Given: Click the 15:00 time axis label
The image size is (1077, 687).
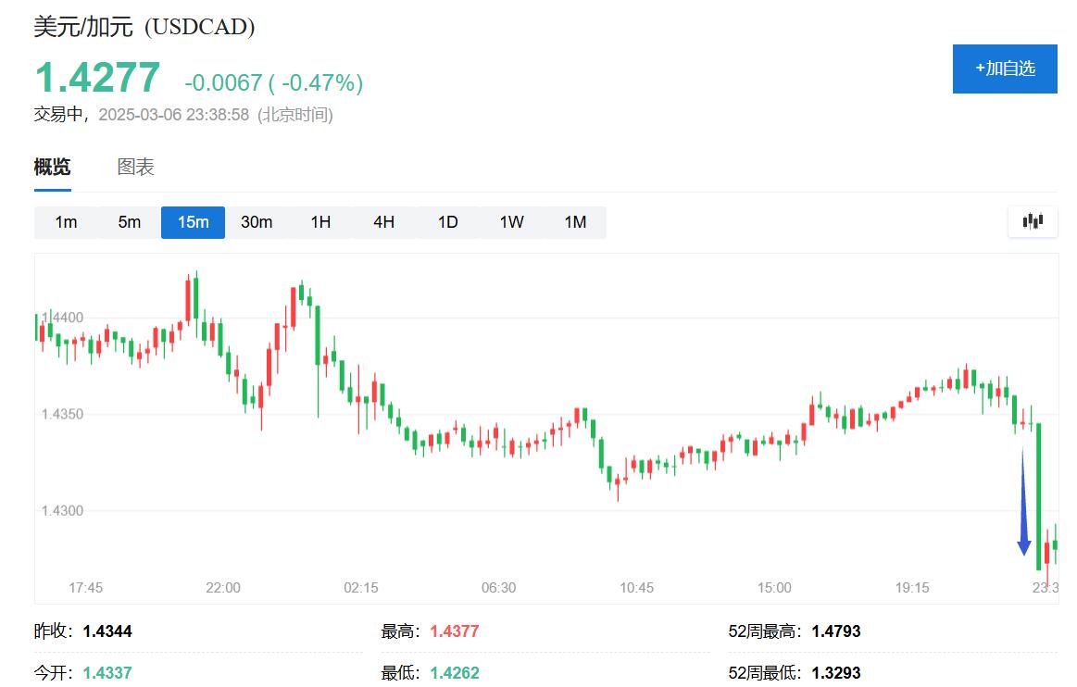Looking at the screenshot, I should (x=774, y=588).
